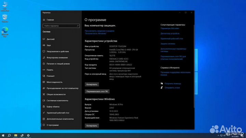Viewport: 246px width, 138px height.
Task: Open the Многозадачность page
Action: point(55,82)
